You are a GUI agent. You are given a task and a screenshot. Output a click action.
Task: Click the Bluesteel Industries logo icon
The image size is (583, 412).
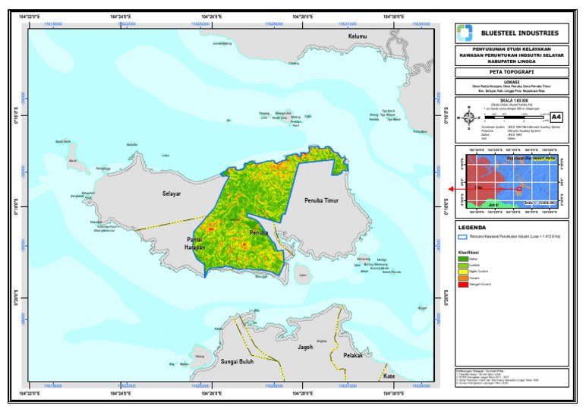(x=465, y=33)
